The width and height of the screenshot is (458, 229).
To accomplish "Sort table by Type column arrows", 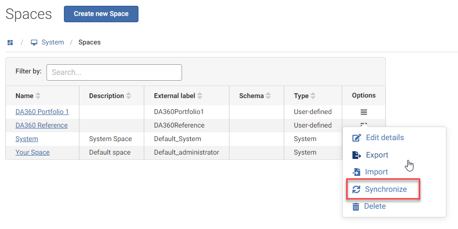I will [313, 96].
